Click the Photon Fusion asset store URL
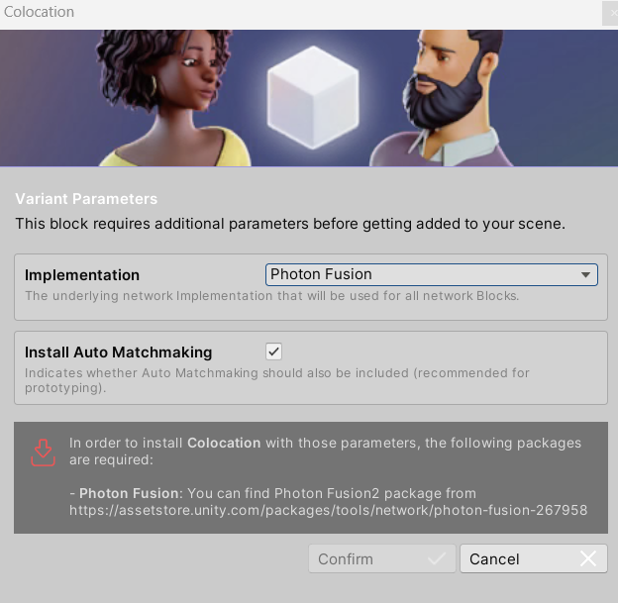Viewport: 618px width, 603px height. (x=329, y=510)
